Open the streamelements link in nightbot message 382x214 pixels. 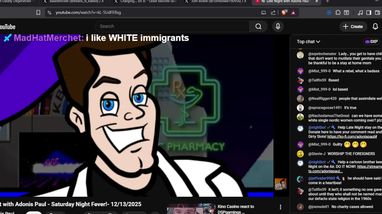click(345, 169)
